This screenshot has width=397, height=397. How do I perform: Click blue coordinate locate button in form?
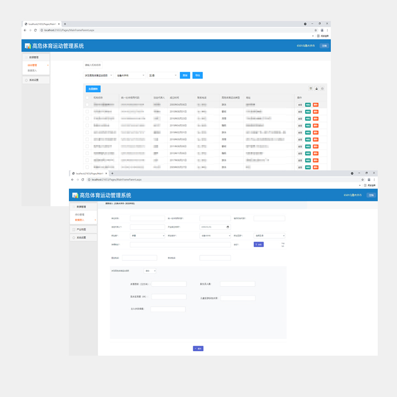click(259, 244)
